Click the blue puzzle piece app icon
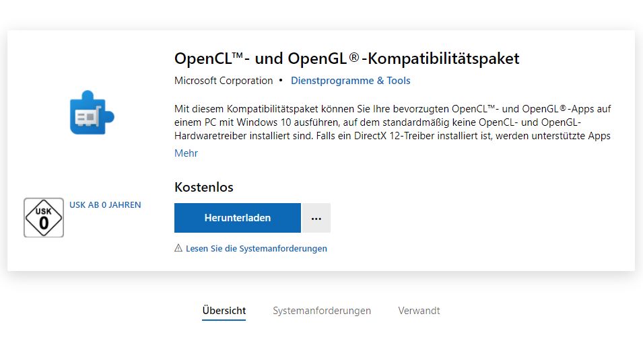This screenshot has width=643, height=343. click(92, 112)
